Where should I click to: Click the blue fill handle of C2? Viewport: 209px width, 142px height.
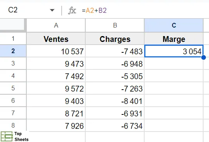[204, 57]
